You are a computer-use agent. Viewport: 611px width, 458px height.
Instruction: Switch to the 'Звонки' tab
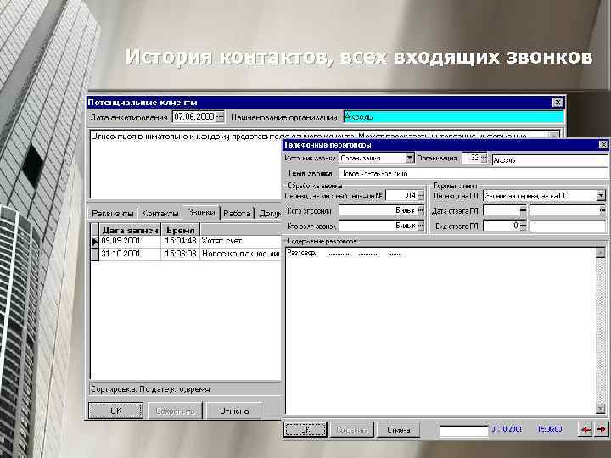pos(201,212)
